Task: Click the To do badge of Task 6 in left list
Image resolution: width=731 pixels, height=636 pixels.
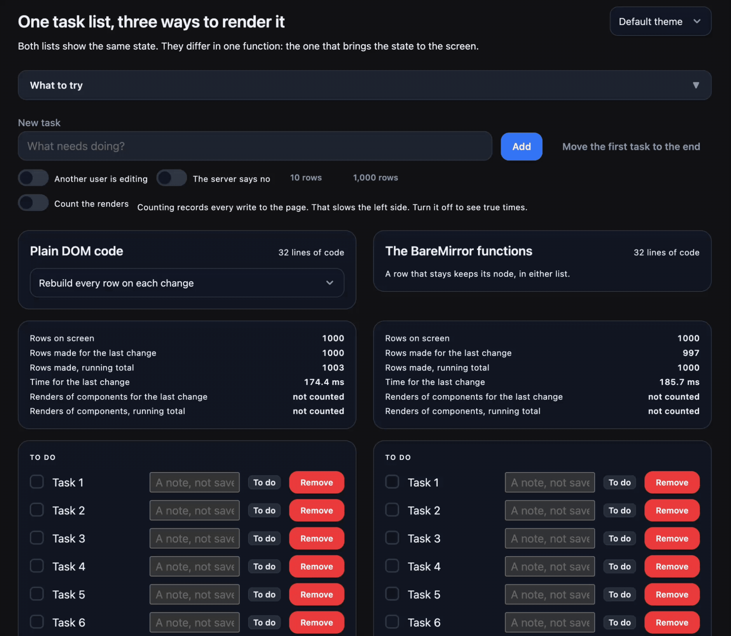Action: pos(265,622)
